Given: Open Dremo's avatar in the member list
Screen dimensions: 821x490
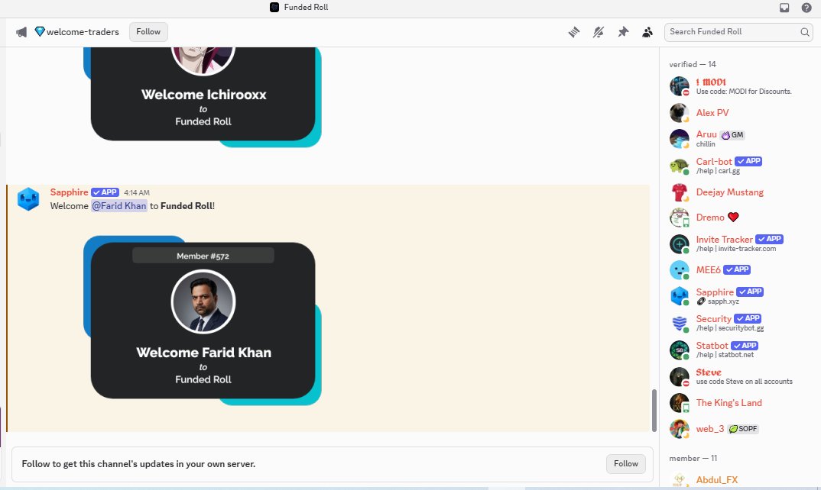Looking at the screenshot, I should point(679,217).
